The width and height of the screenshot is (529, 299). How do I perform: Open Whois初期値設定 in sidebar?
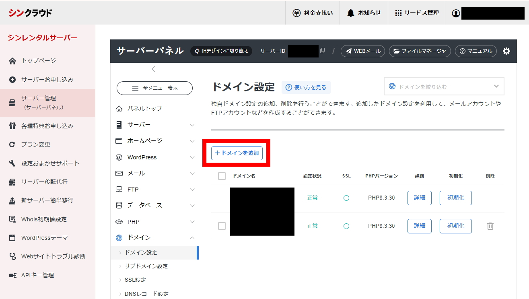47,219
